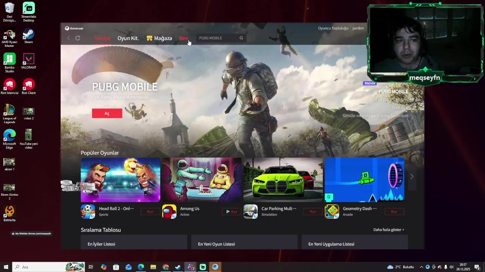This screenshot has height=272, width=485.
Task: Install Head Ball 2 with Kur
Action: pos(150,212)
